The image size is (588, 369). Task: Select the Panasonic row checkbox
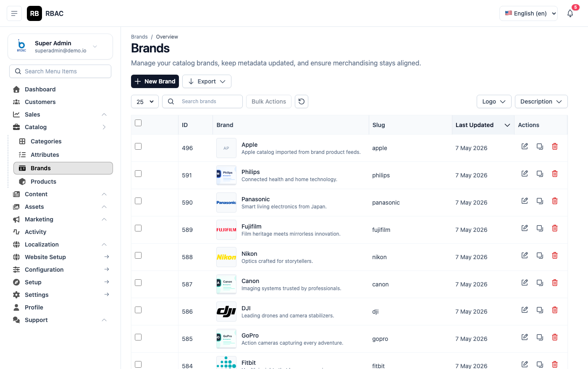coord(138,201)
